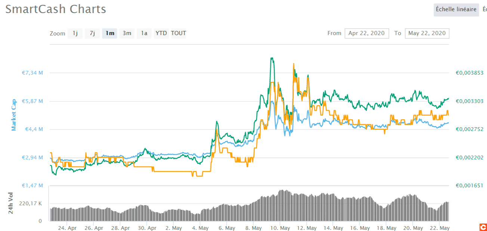487x231 pixels.
Task: Select the 3m zoom range
Action: coord(127,33)
